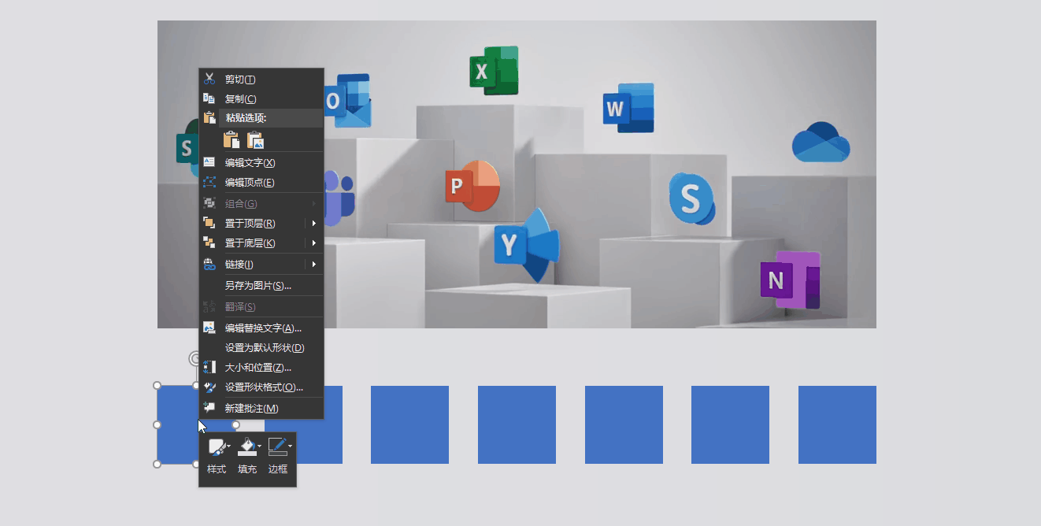This screenshot has height=526, width=1041.
Task: Click the OneDrive cloud icon in the picture
Action: click(821, 142)
